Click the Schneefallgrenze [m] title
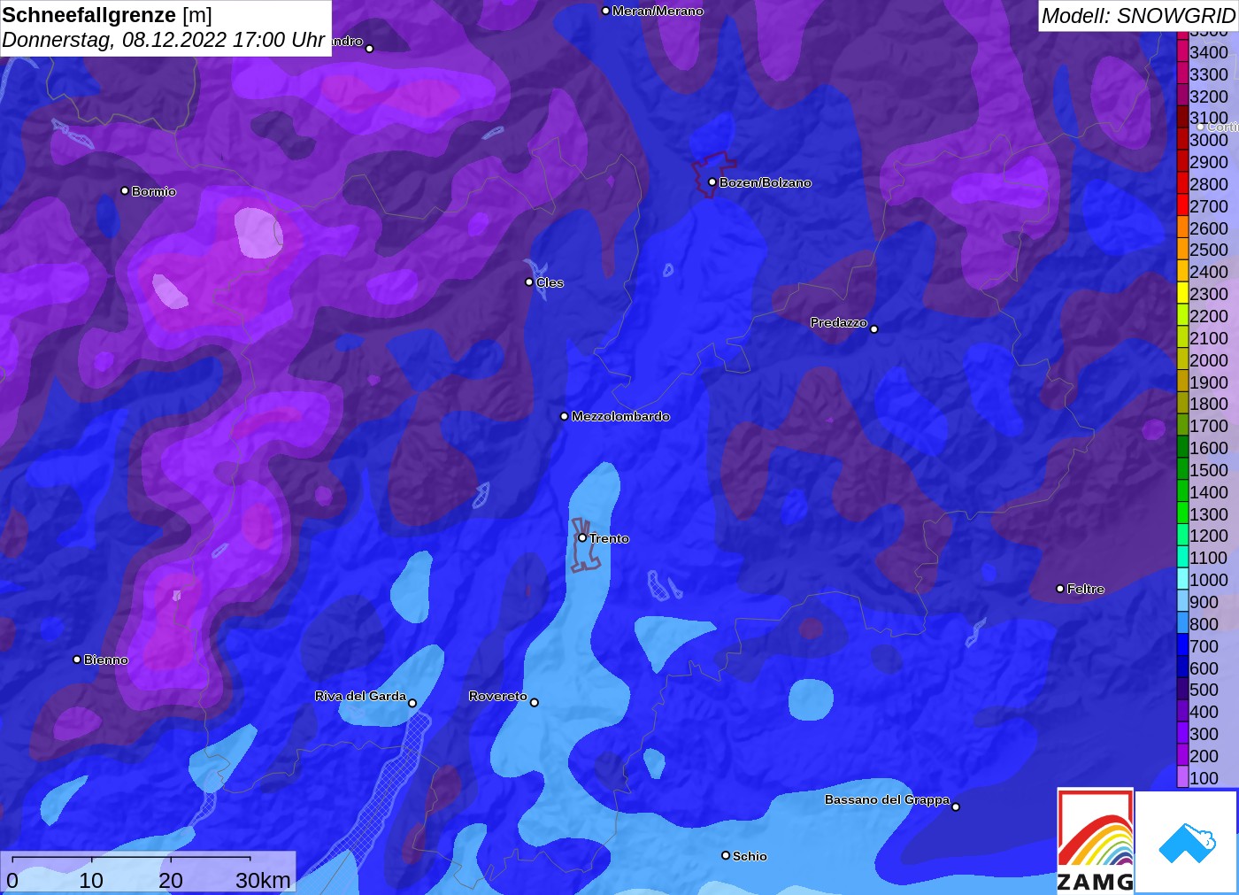 pyautogui.click(x=107, y=15)
